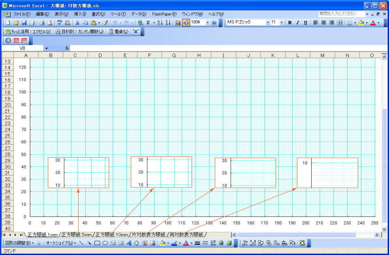This screenshot has width=389, height=255.
Task: Click the 電卓 calculator button
Action: (118, 32)
